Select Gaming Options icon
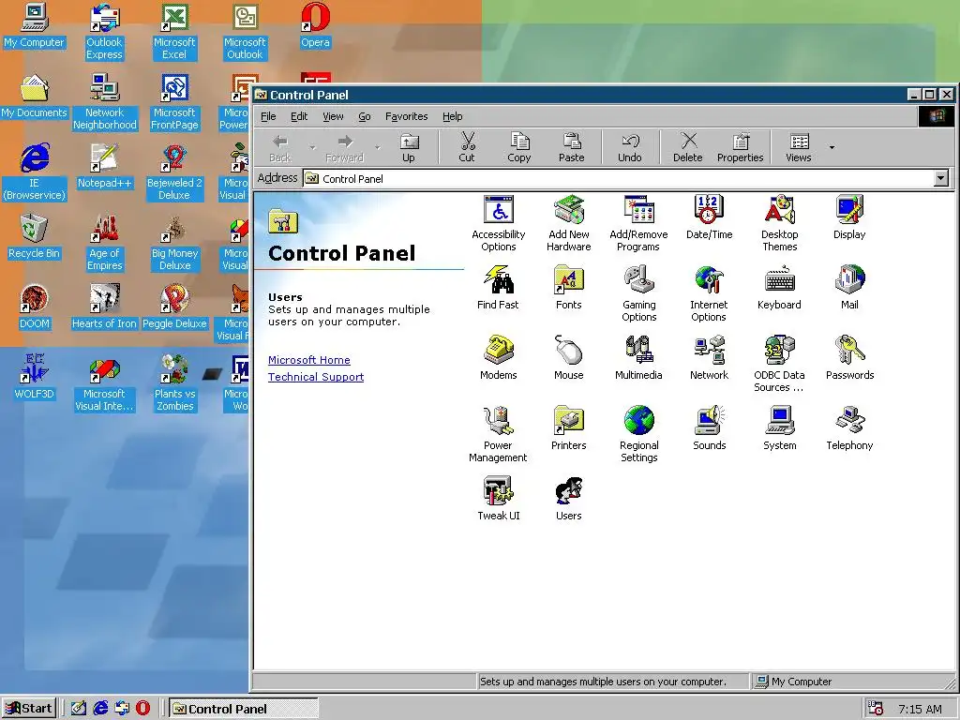The height and width of the screenshot is (720, 960). [638, 280]
